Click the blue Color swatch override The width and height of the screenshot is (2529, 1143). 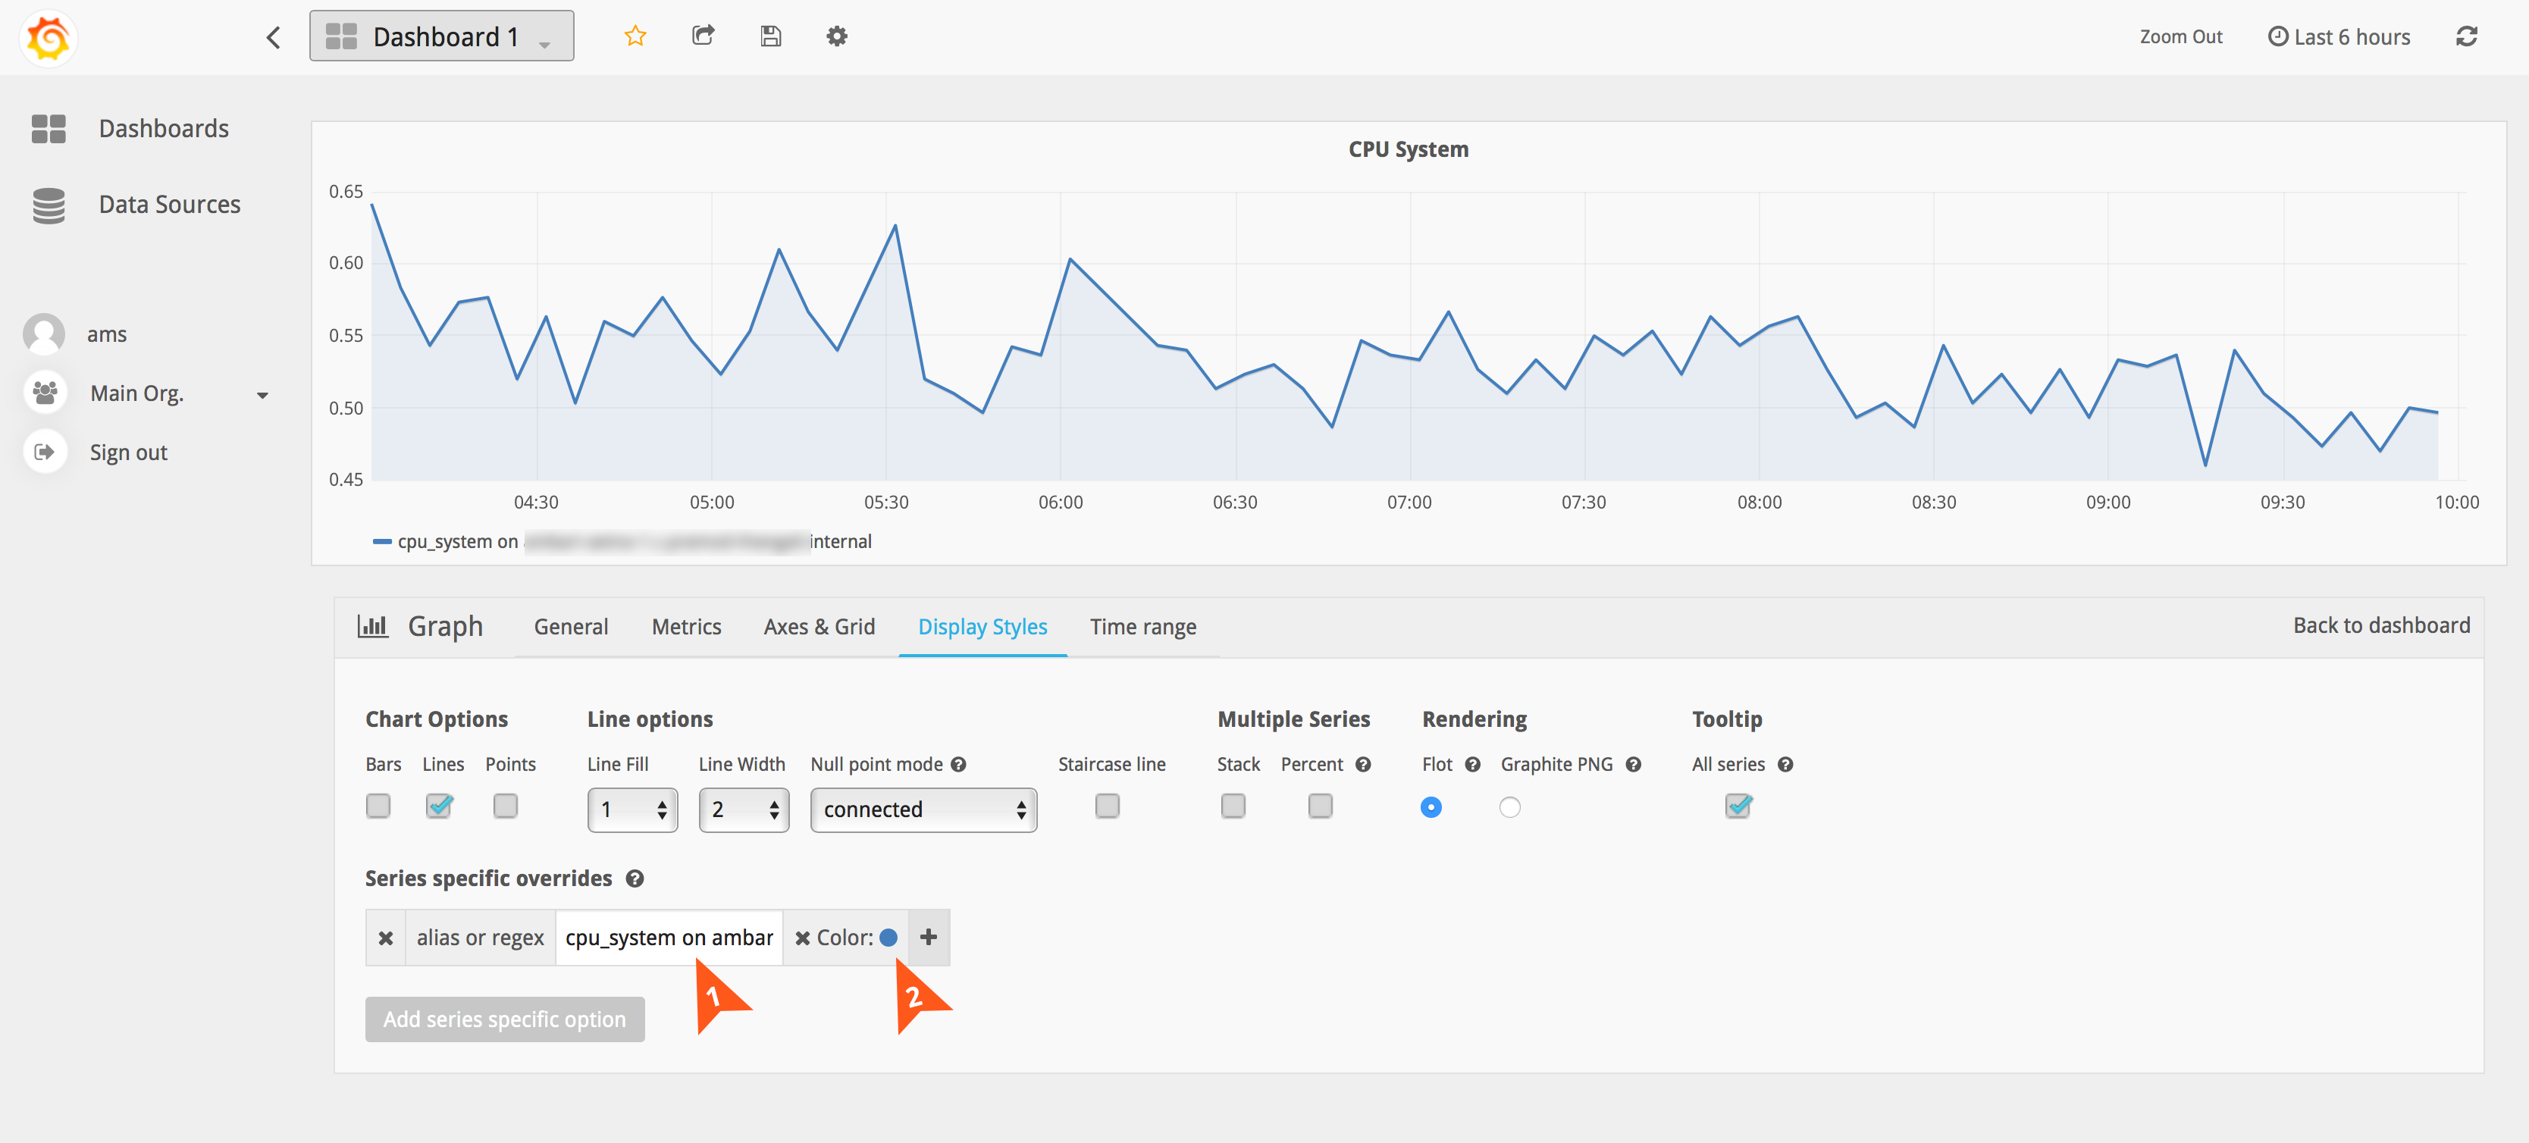888,938
